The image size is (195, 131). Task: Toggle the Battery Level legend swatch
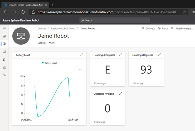[43, 63]
